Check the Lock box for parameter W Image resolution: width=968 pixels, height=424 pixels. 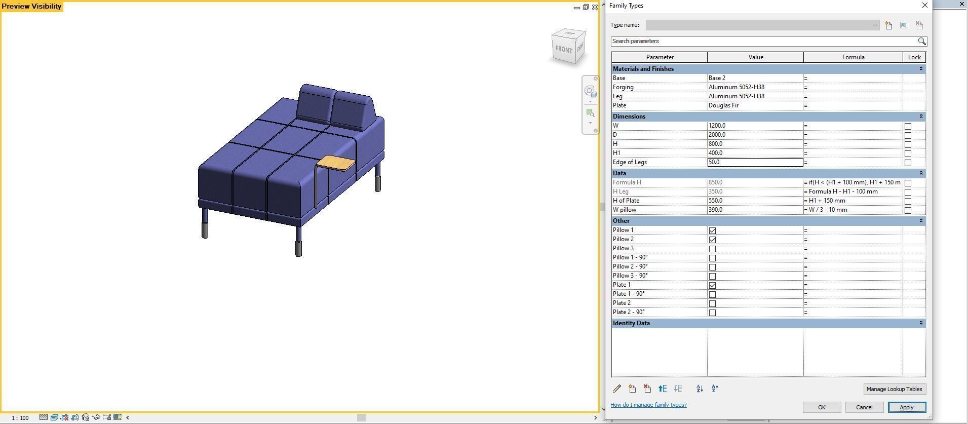(908, 126)
